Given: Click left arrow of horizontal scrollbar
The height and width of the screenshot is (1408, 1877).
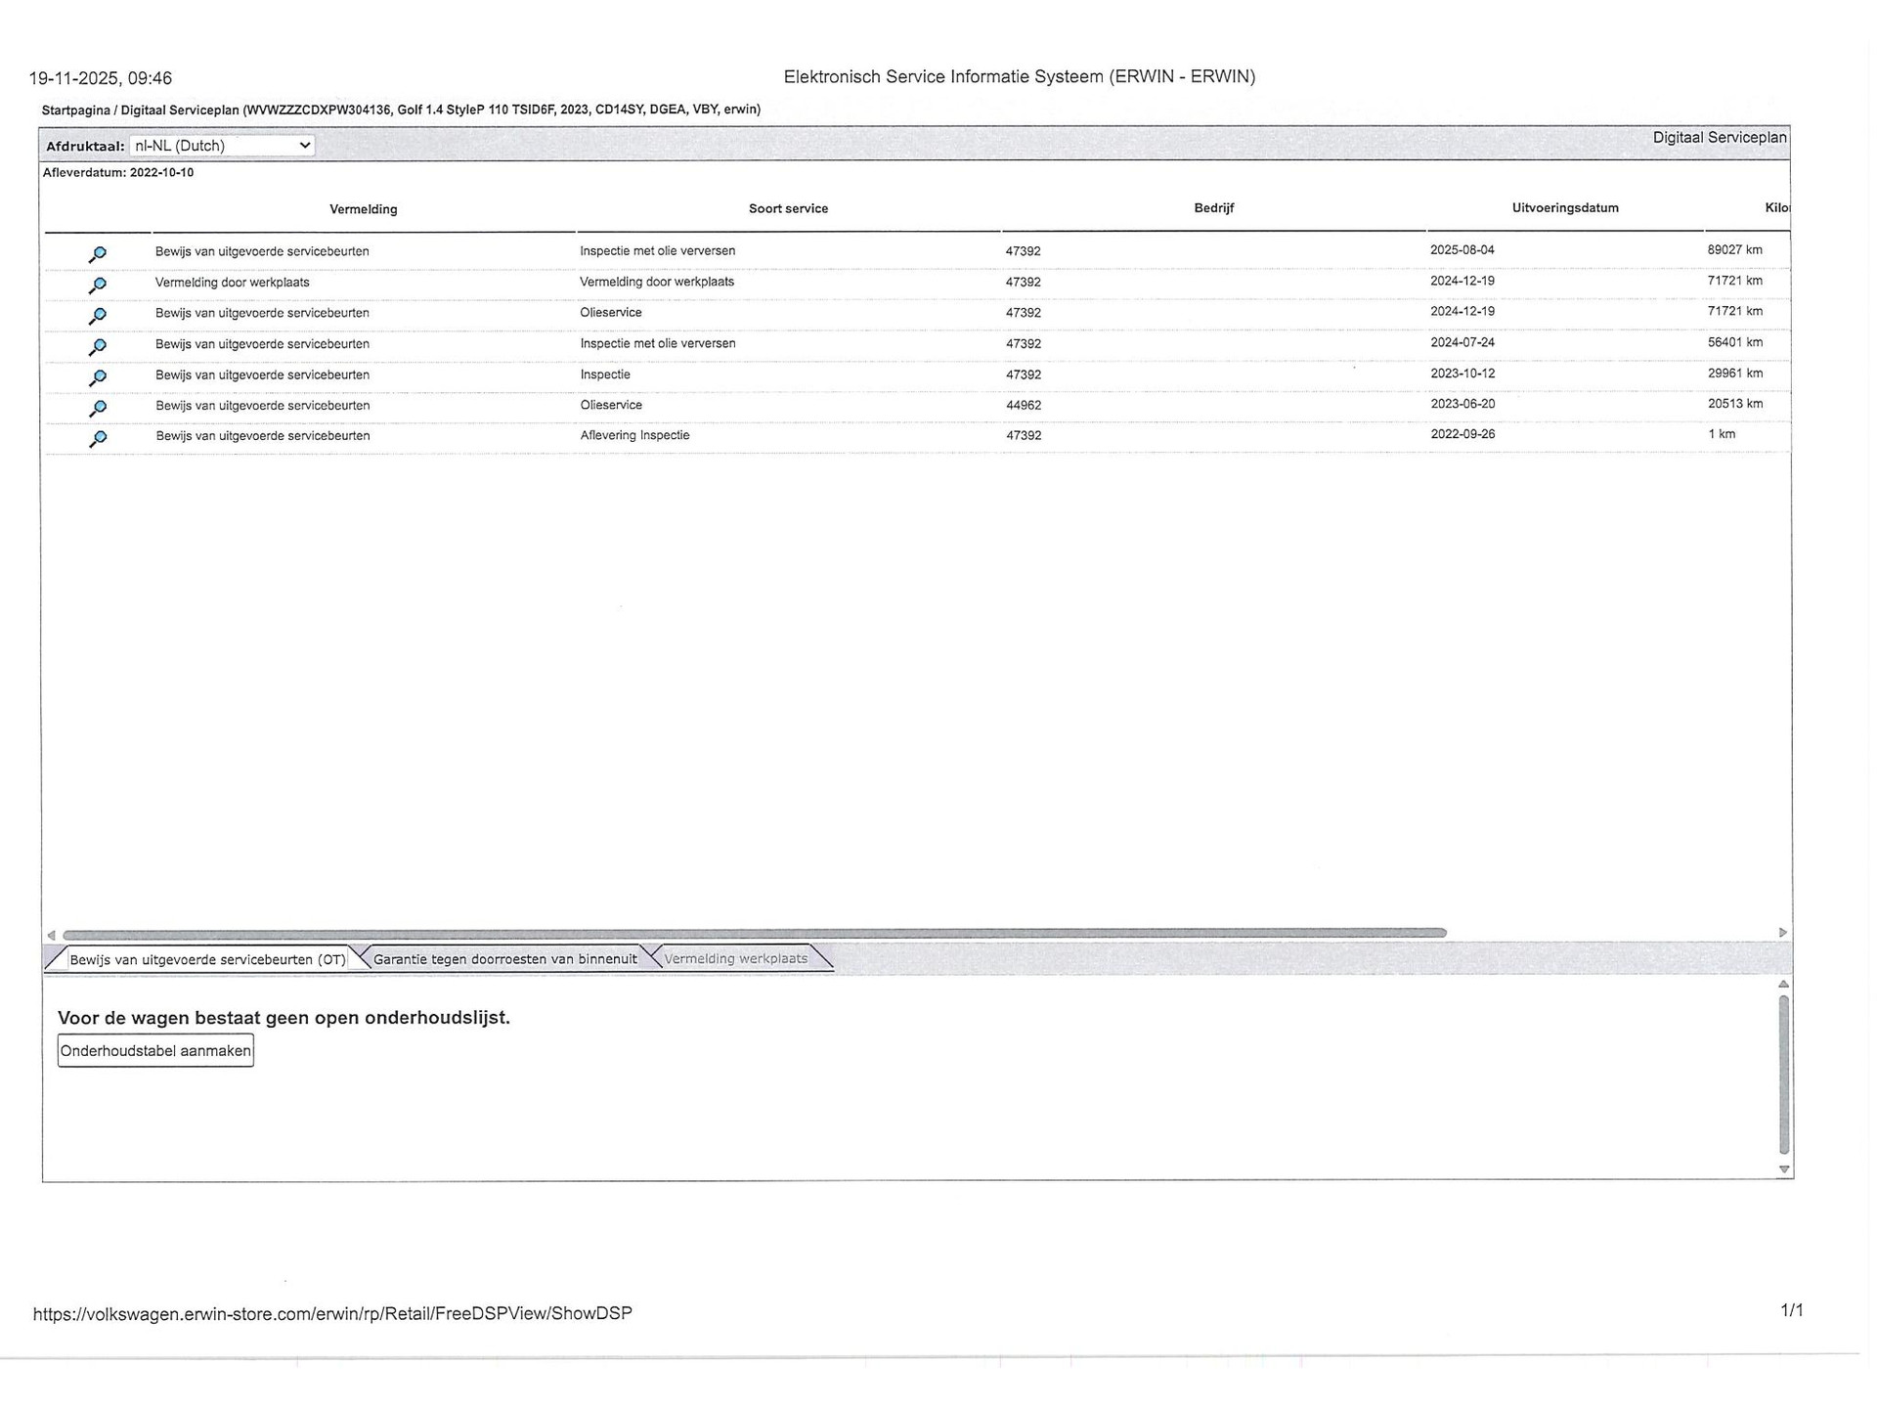Looking at the screenshot, I should (52, 935).
